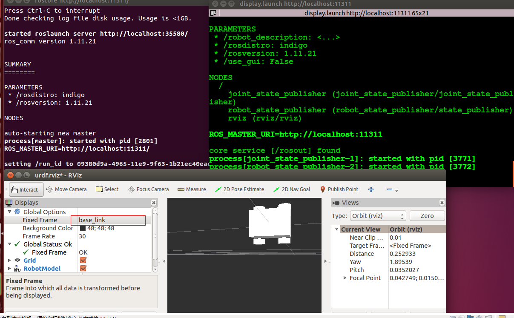Collapse the Current View tree node
Viewport: 514px width, 318px height.
pyautogui.click(x=336, y=229)
